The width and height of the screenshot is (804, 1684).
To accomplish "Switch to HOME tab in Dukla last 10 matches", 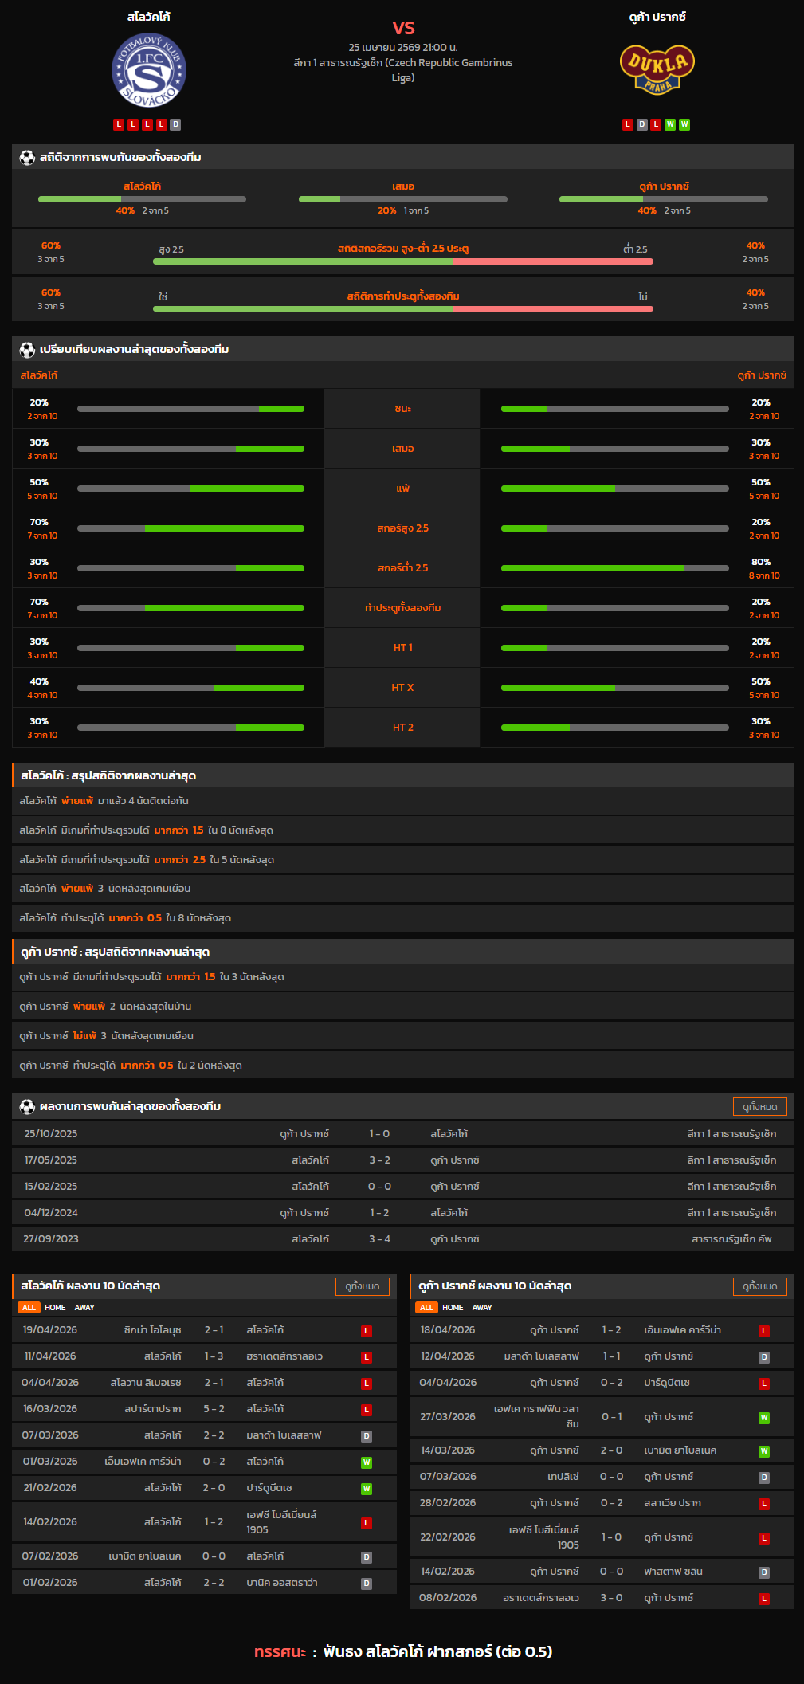I will click(453, 1308).
